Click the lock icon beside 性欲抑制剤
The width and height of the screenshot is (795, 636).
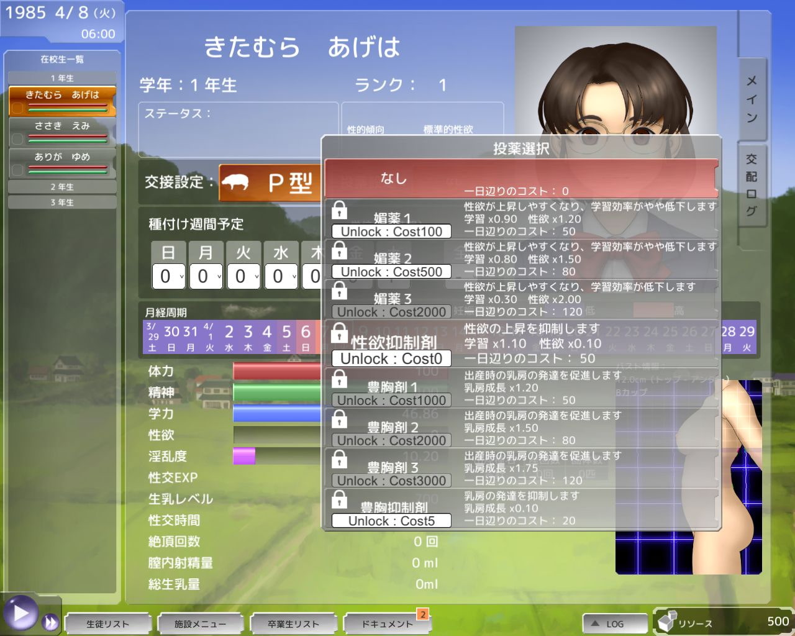point(340,335)
